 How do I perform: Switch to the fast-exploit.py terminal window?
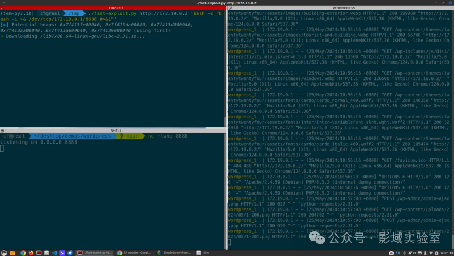point(95,253)
